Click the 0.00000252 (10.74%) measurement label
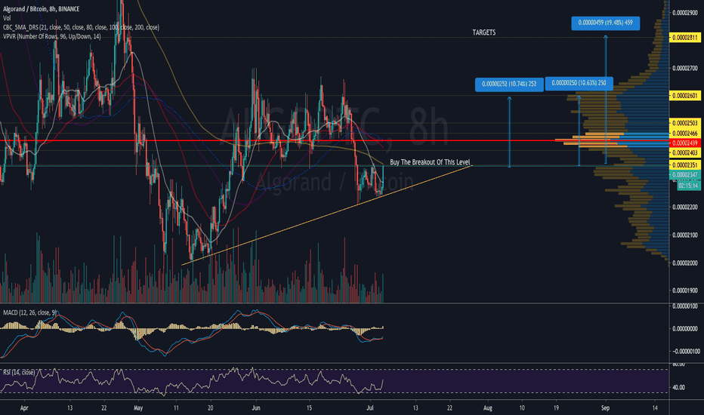This screenshot has width=704, height=415. pos(509,84)
